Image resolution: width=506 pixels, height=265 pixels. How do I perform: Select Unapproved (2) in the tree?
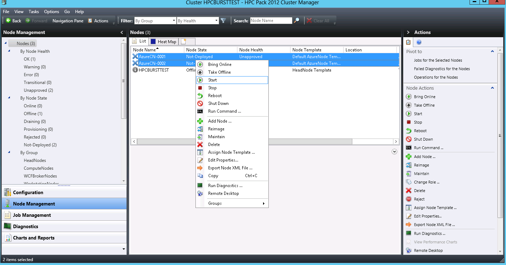point(38,90)
